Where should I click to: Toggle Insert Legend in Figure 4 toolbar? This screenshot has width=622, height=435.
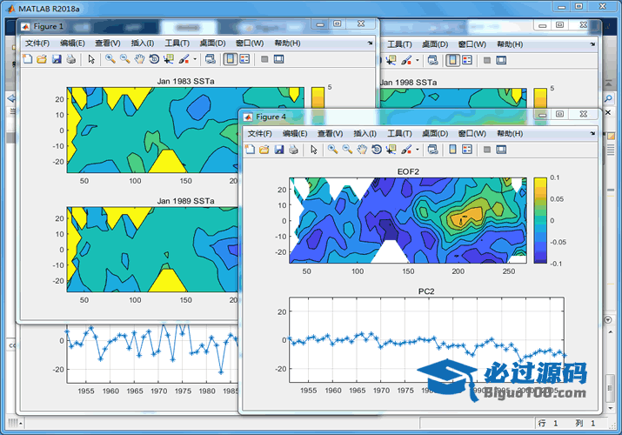click(467, 150)
